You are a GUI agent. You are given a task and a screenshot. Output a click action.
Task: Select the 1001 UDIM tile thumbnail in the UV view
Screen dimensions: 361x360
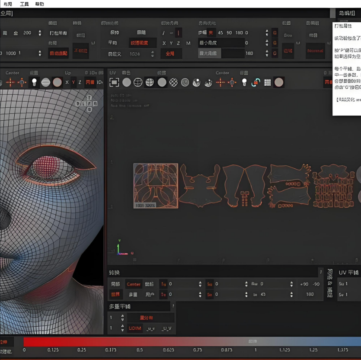tap(156, 186)
